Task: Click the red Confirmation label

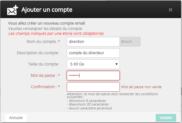Action: coord(45,87)
